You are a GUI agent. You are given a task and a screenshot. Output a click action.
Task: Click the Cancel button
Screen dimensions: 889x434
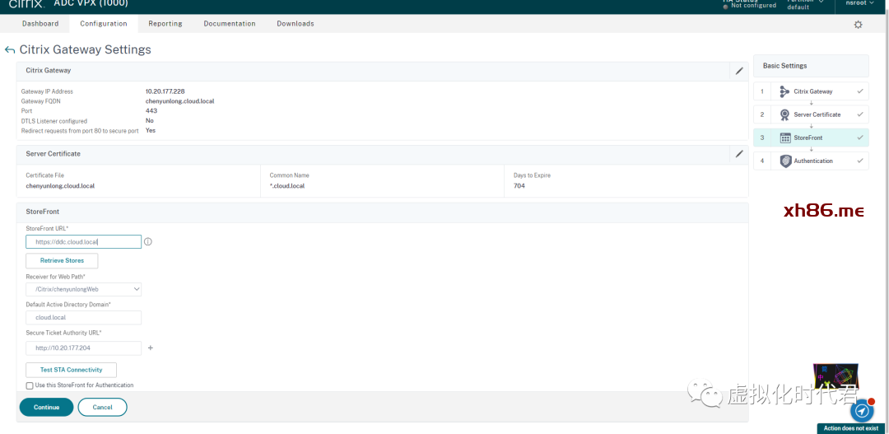pyautogui.click(x=102, y=408)
